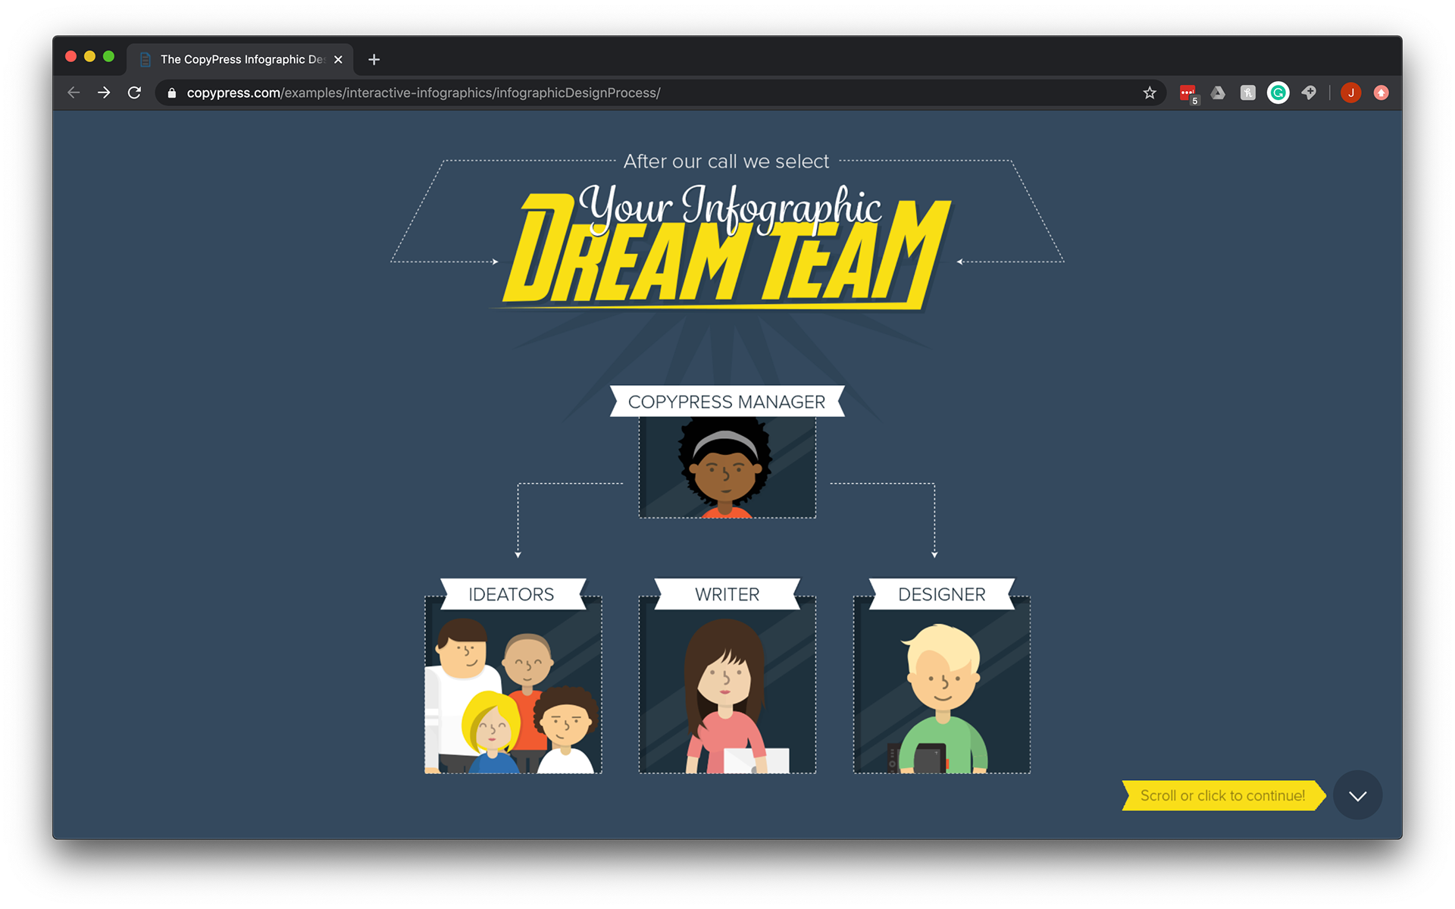Image resolution: width=1455 pixels, height=909 pixels.
Task: Click the WRITER label
Action: click(x=727, y=594)
